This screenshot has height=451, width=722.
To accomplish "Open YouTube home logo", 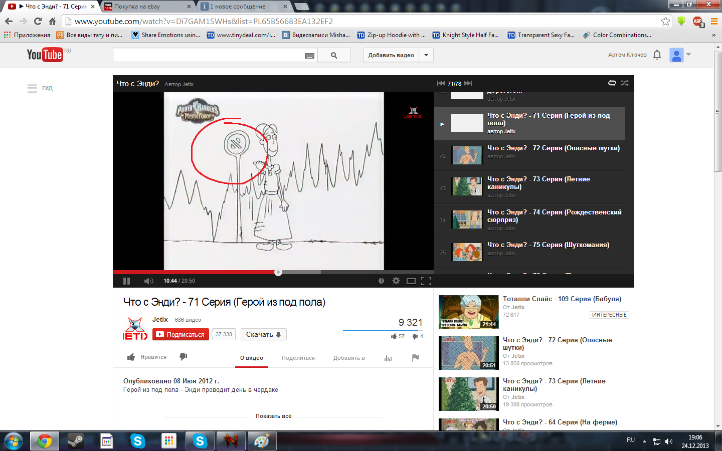I will (45, 55).
